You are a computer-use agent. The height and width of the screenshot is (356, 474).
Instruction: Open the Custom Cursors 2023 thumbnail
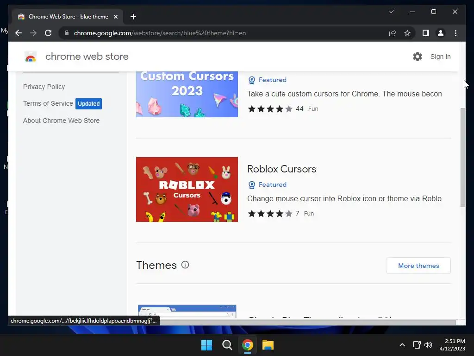(x=187, y=94)
